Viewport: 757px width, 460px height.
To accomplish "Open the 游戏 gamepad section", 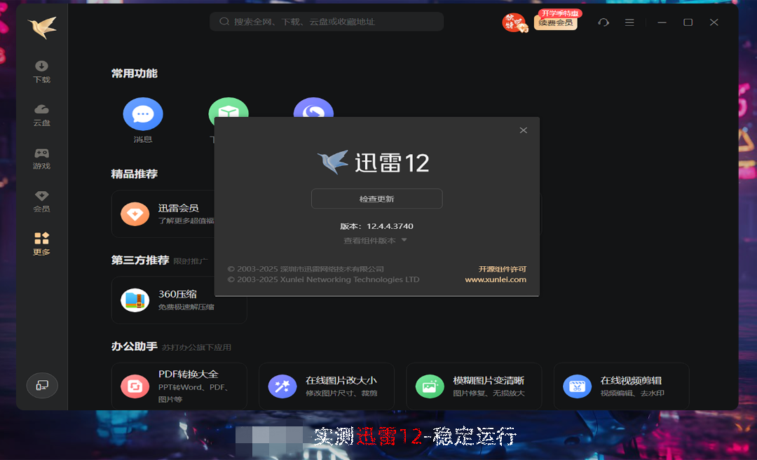I will [41, 159].
